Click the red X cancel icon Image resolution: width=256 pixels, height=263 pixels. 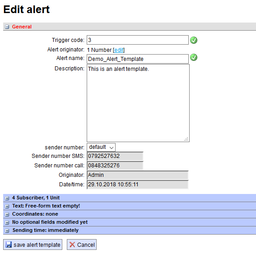click(x=72, y=245)
